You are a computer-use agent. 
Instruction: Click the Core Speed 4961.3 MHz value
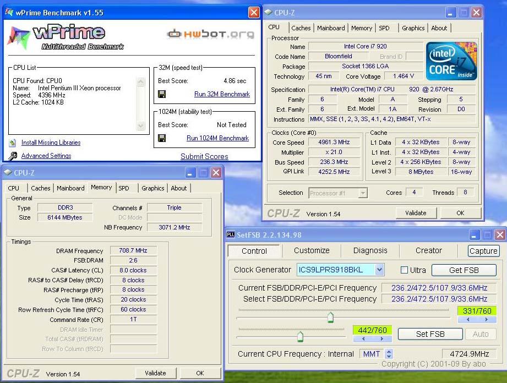334,142
